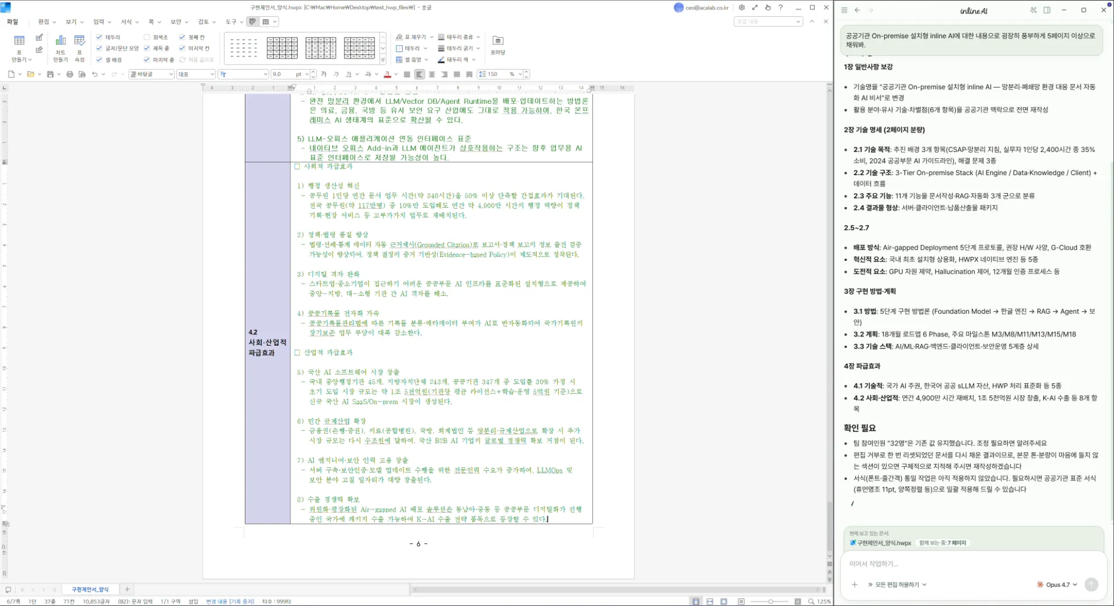This screenshot has width=1114, height=606.
Task: Click the 표마당 table gallery icon
Action: pos(497,41)
